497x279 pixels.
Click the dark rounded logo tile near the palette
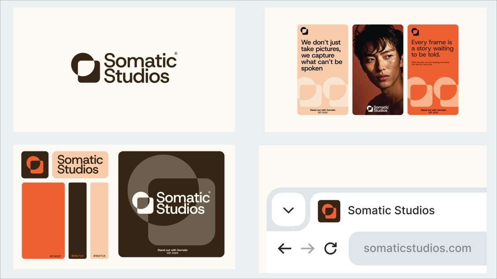[x=34, y=164]
